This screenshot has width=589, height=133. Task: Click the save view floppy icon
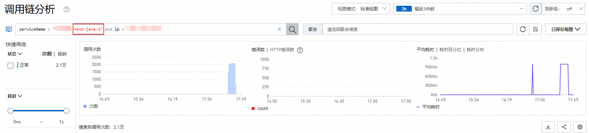(x=535, y=29)
